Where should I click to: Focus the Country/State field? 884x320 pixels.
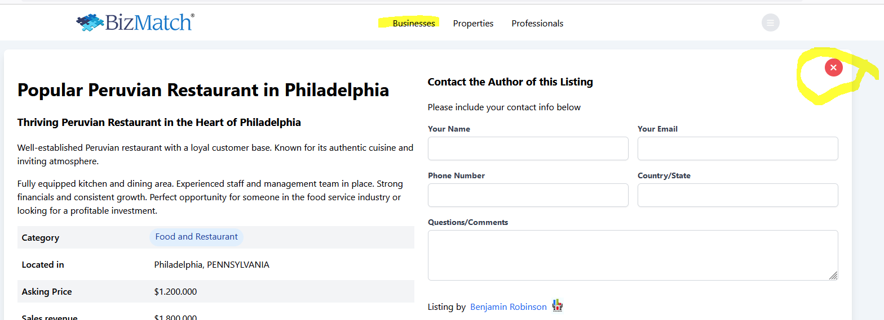[x=737, y=195]
